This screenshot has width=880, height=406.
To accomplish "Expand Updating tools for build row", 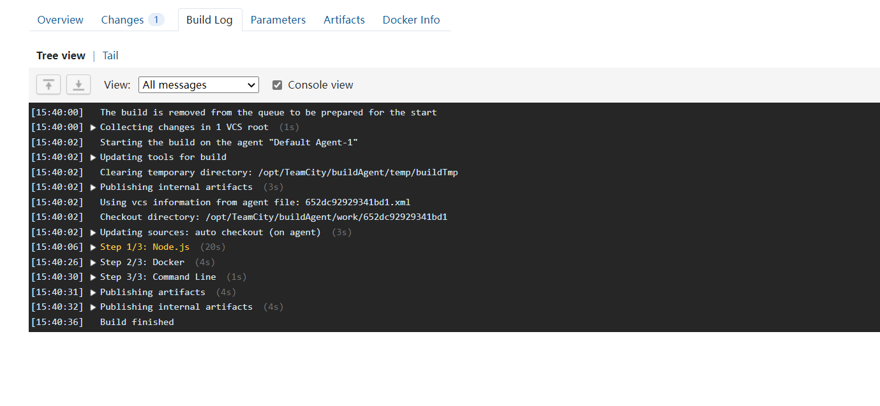I will [x=93, y=157].
